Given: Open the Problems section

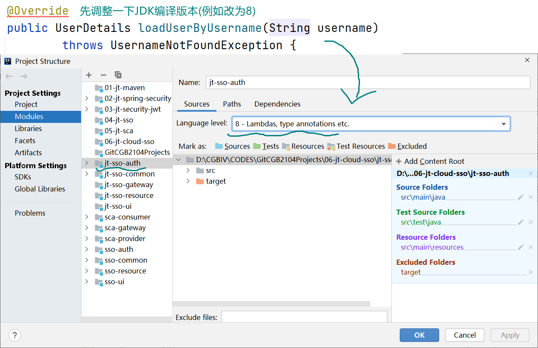Looking at the screenshot, I should (x=30, y=213).
